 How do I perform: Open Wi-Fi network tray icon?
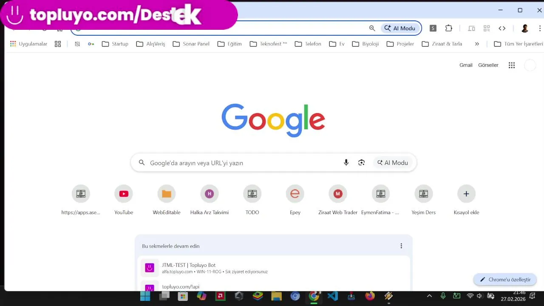click(x=470, y=296)
